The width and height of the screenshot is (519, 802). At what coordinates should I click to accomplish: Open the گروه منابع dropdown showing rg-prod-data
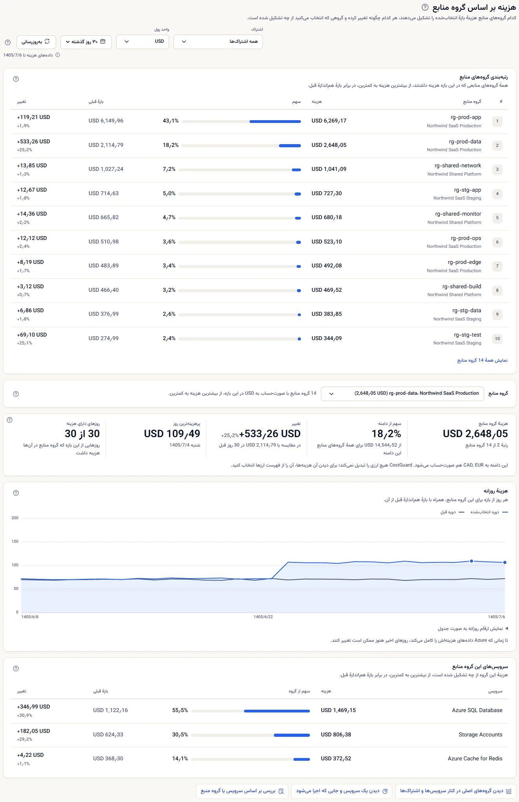[x=402, y=394]
